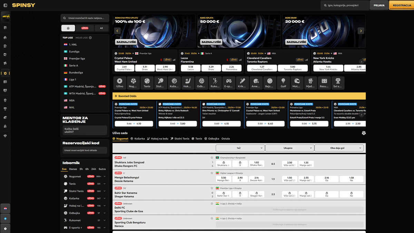The height and width of the screenshot is (233, 414).
Task: Click the home icon in left sidebar
Action: pyautogui.click(x=5, y=38)
